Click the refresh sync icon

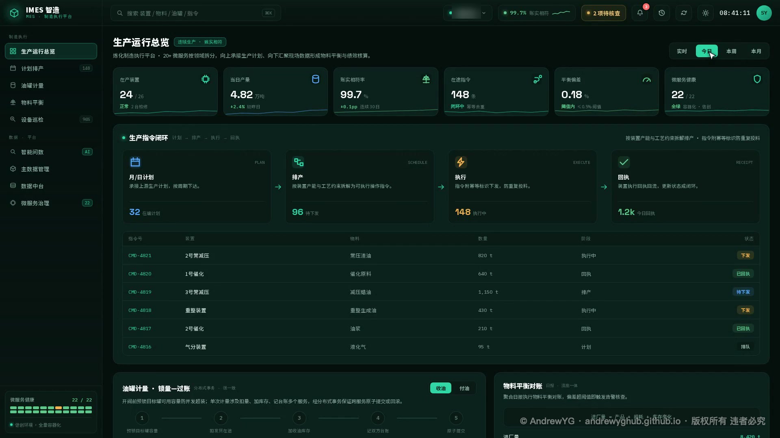pos(684,13)
